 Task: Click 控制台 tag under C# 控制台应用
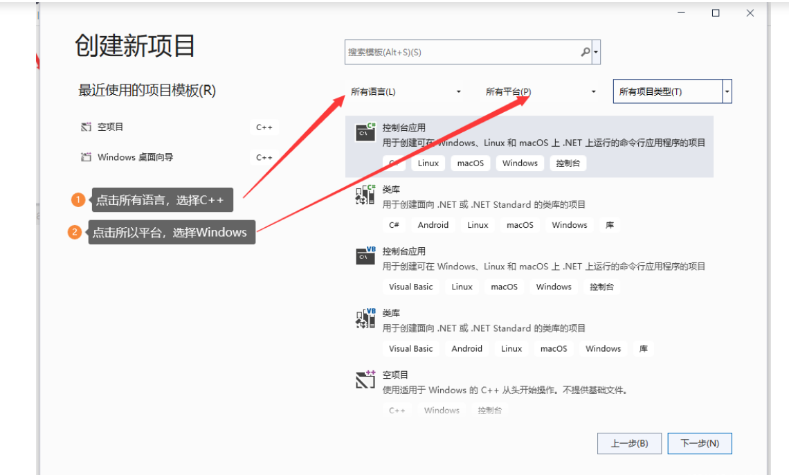point(568,163)
